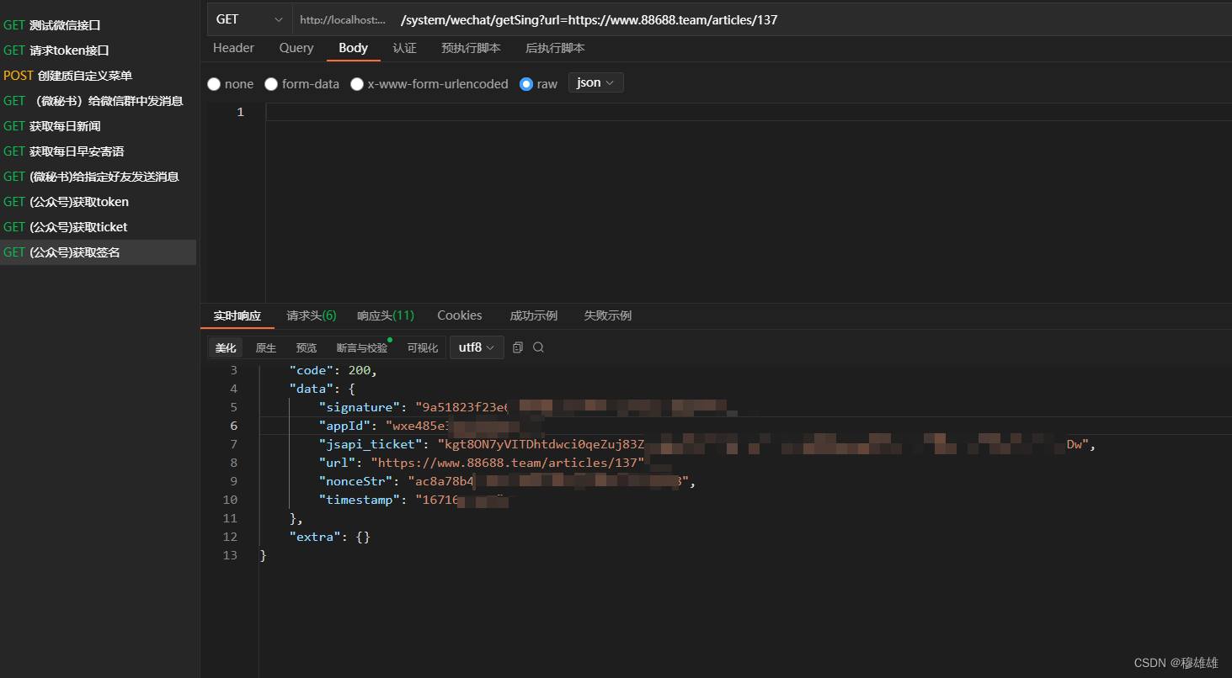
Task: Click line number 13 in the response gutter
Action: coord(231,555)
